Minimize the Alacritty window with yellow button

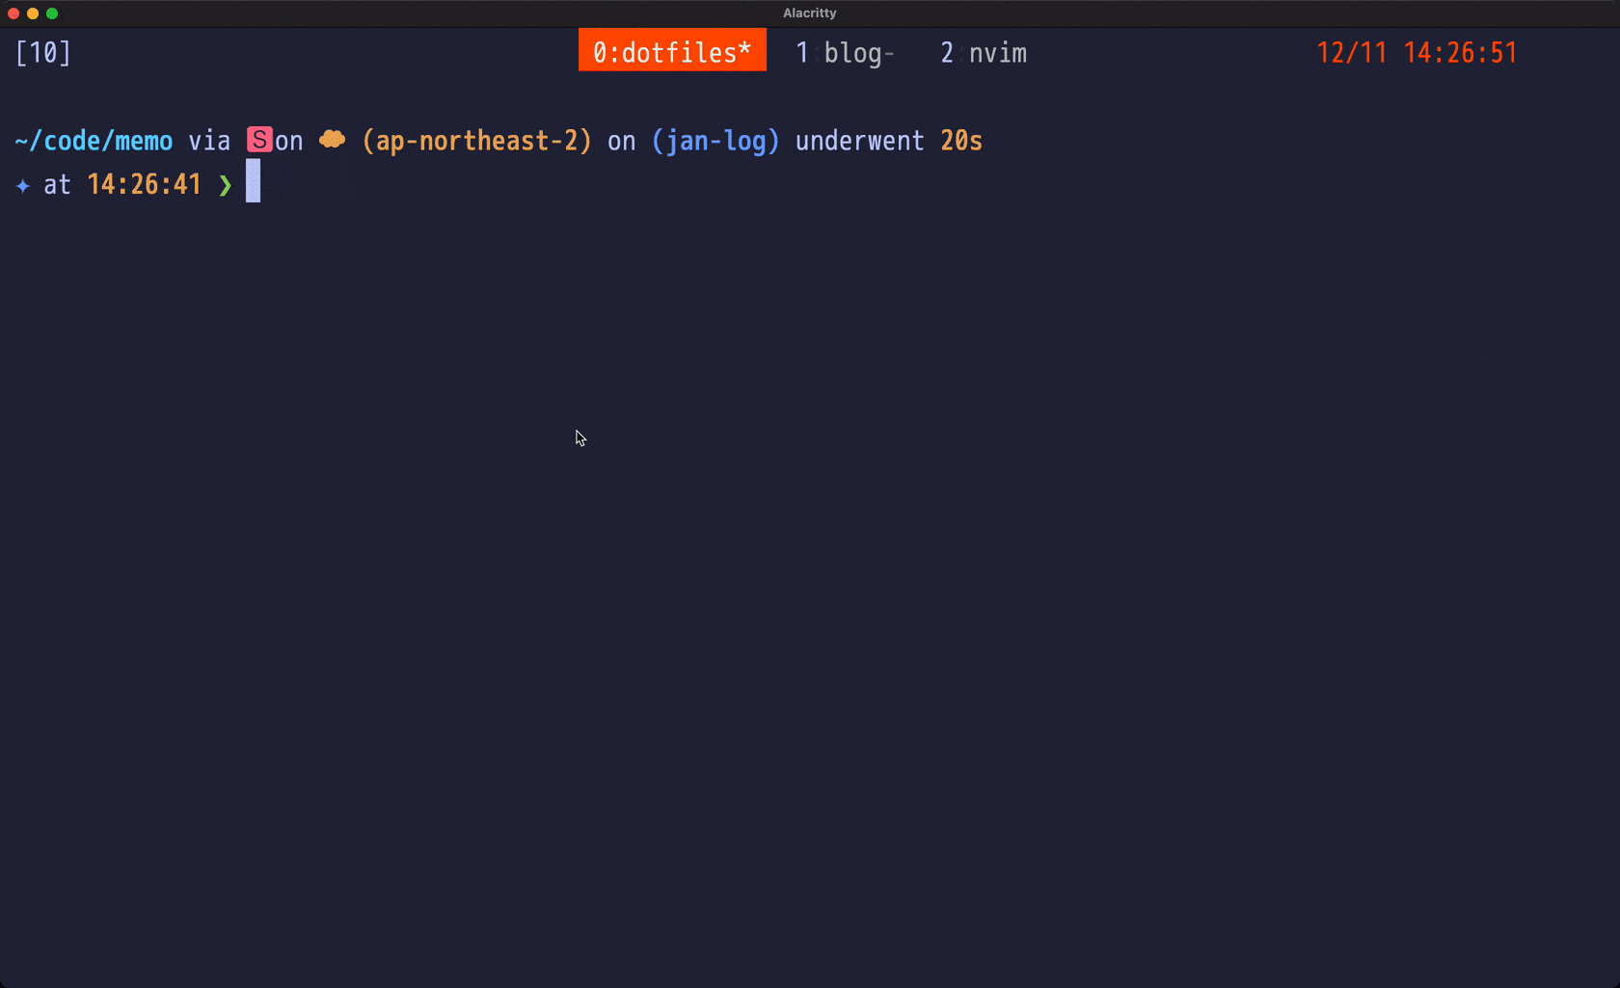[x=33, y=13]
